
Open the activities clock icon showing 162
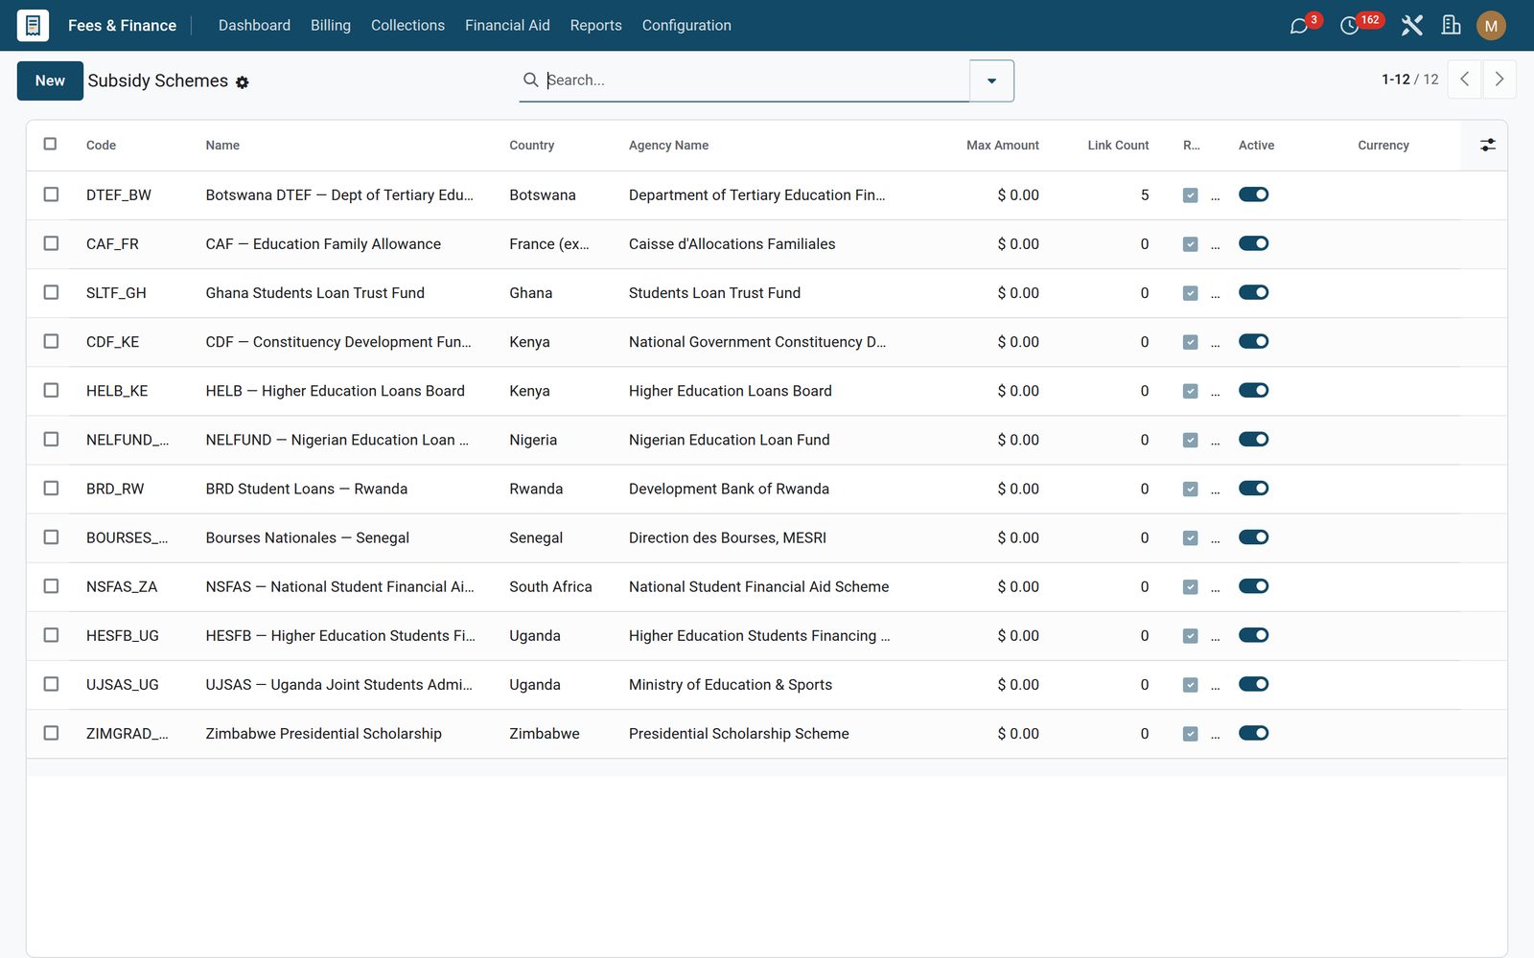1350,26
